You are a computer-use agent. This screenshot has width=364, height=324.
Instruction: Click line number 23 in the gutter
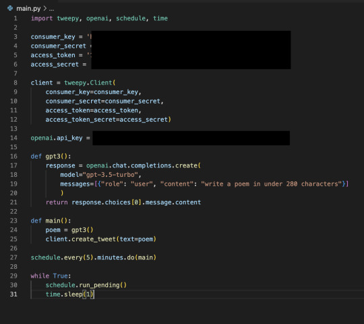(x=13, y=220)
